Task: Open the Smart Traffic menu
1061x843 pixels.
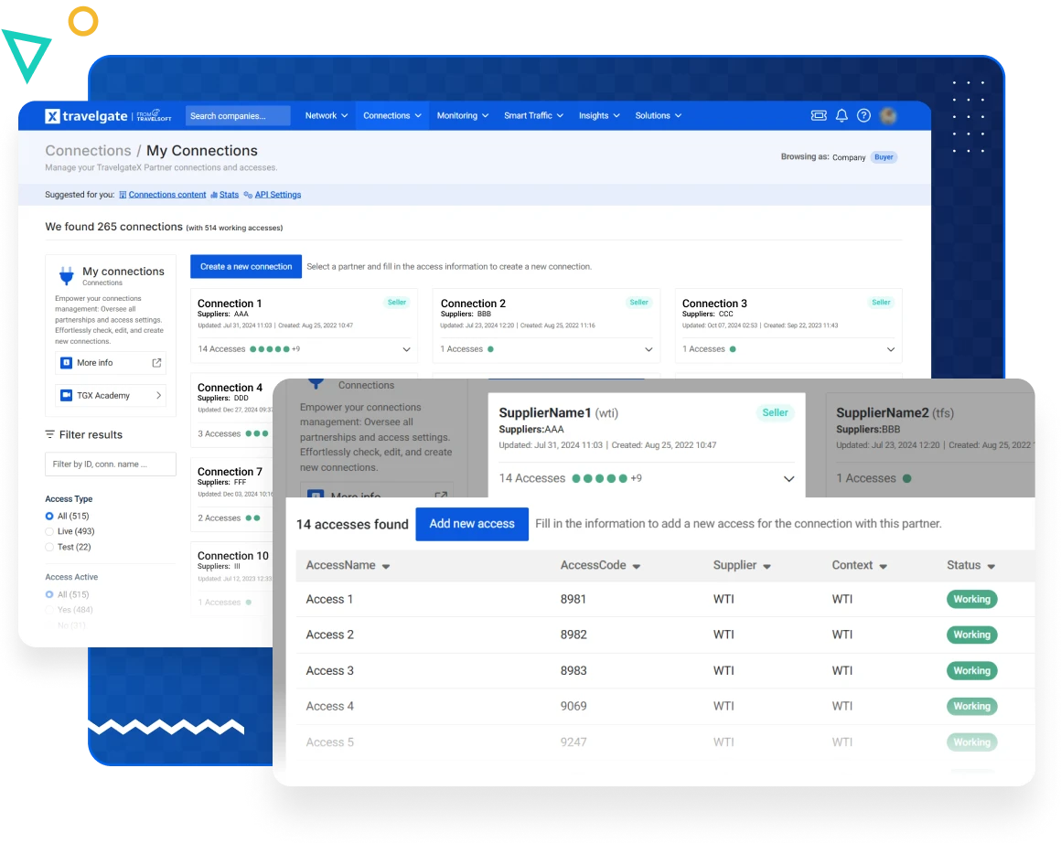Action: click(533, 116)
